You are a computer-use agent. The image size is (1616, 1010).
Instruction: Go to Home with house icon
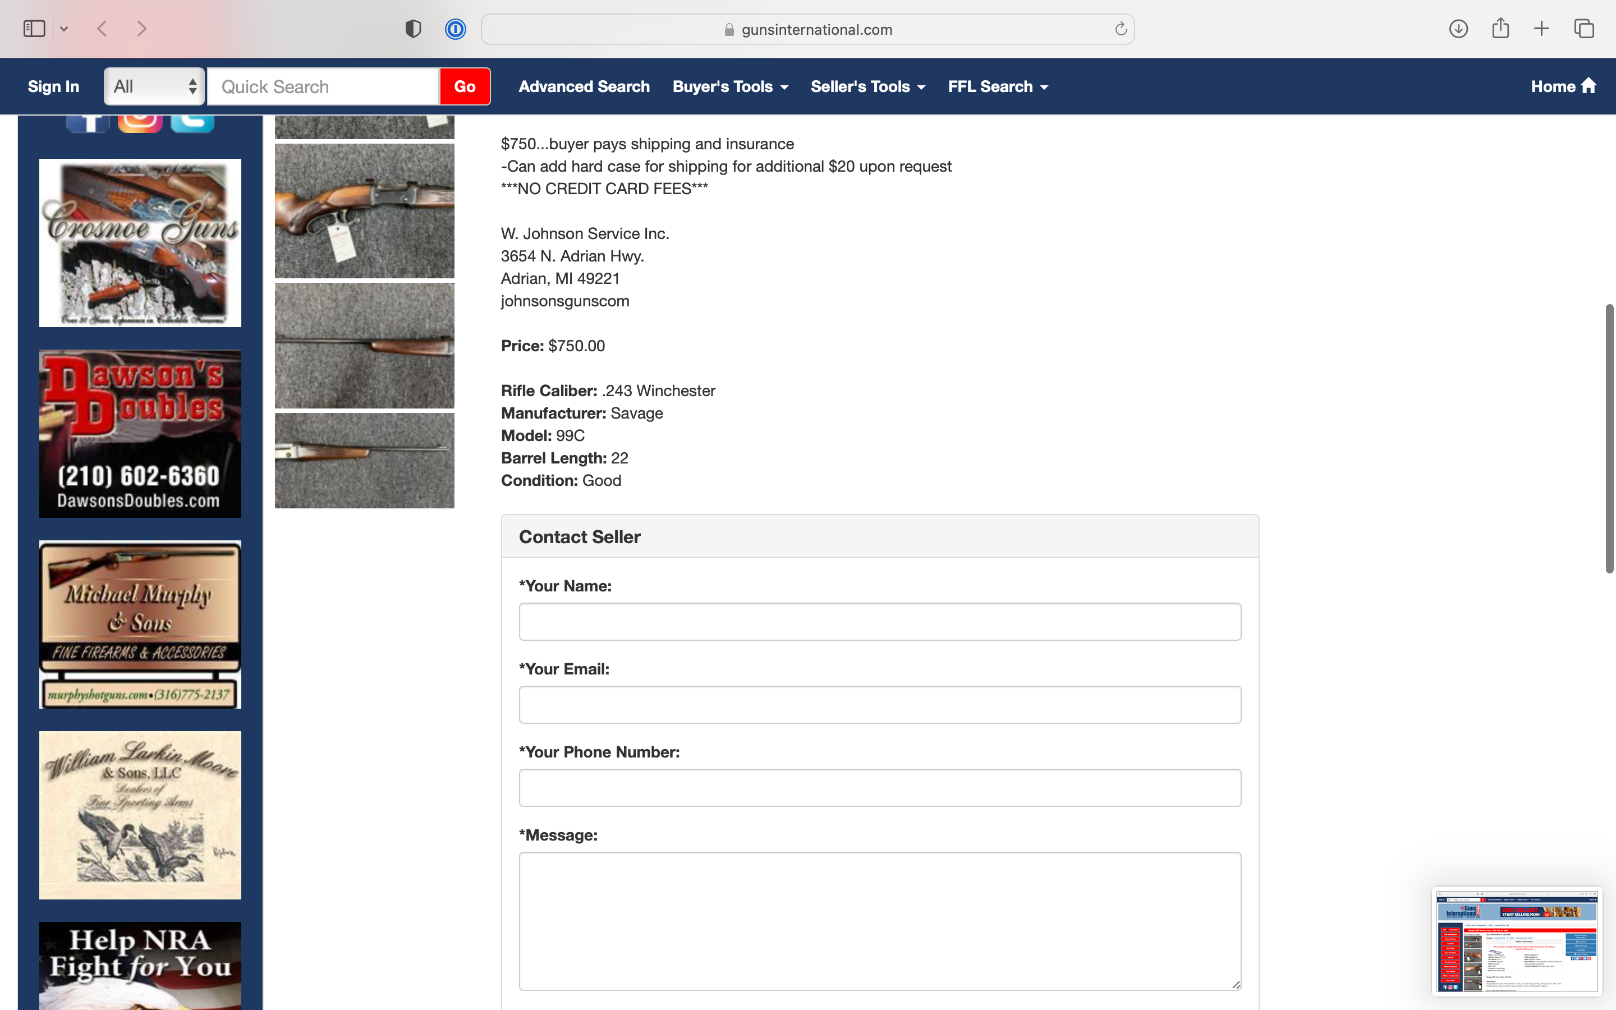pos(1563,86)
